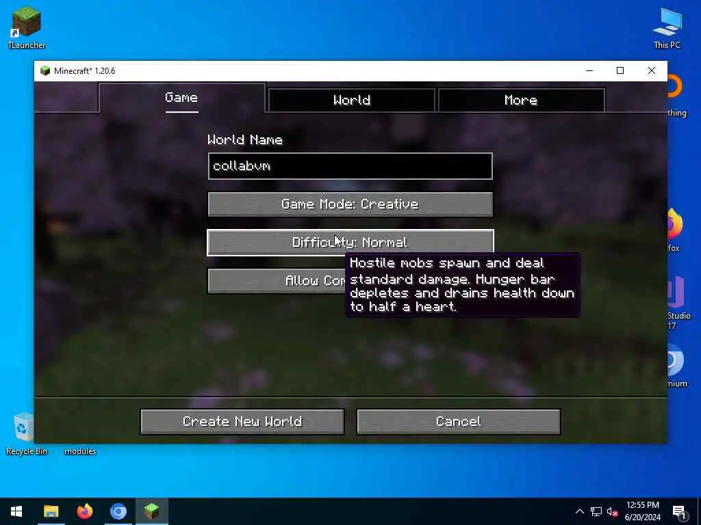Open the This PC desktop icon
This screenshot has width=701, height=525.
click(x=667, y=27)
